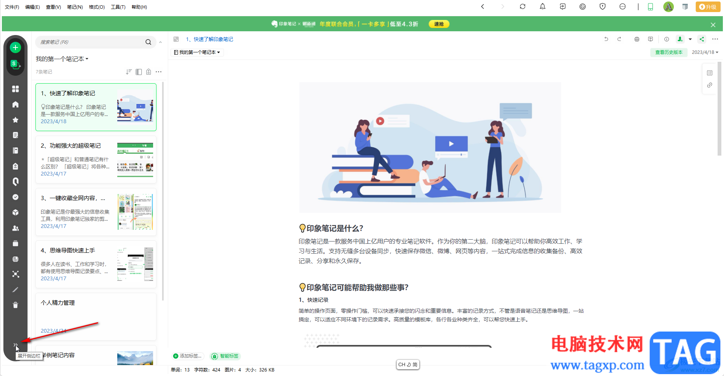The image size is (724, 376).
Task: Click the 智能标签 smart tag button
Action: [225, 356]
